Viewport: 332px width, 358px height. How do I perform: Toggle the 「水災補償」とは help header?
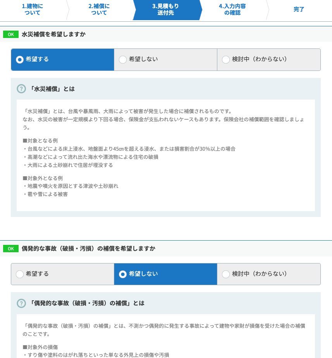pos(52,89)
